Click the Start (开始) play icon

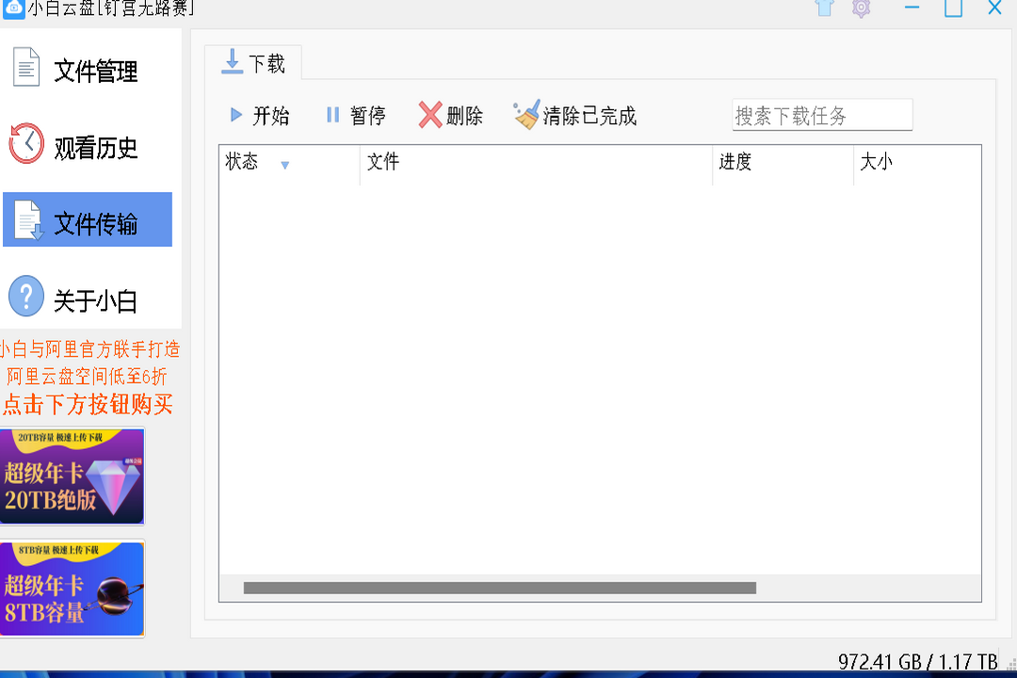pyautogui.click(x=236, y=115)
